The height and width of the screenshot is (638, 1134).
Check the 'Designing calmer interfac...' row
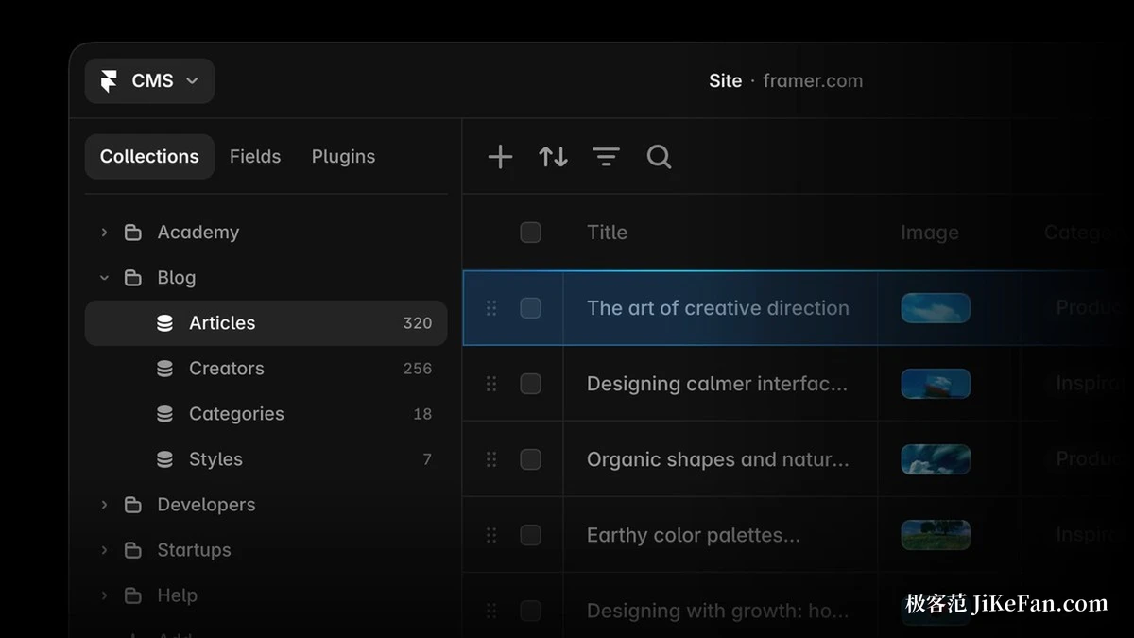tap(531, 384)
